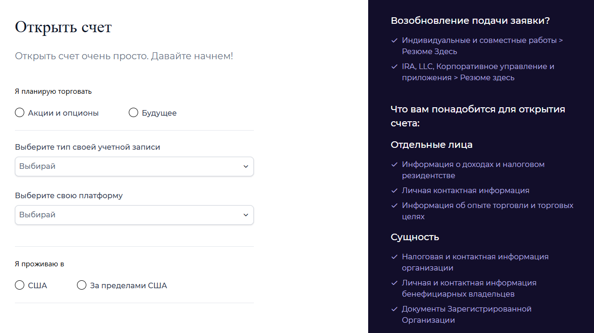
Task: Choose the "США" residence radio button
Action: pos(20,285)
